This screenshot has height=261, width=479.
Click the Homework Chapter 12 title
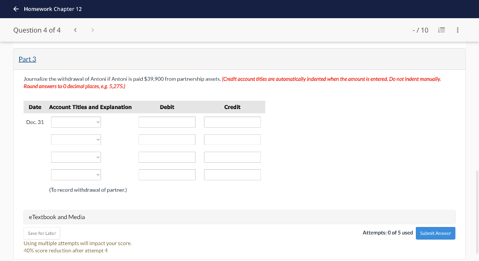pyautogui.click(x=53, y=9)
